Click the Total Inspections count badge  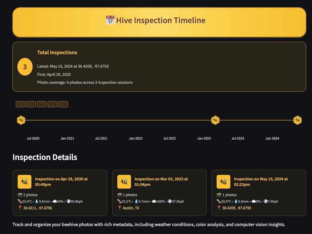click(x=25, y=67)
